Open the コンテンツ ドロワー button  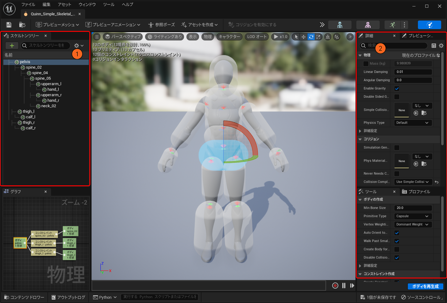point(24,297)
